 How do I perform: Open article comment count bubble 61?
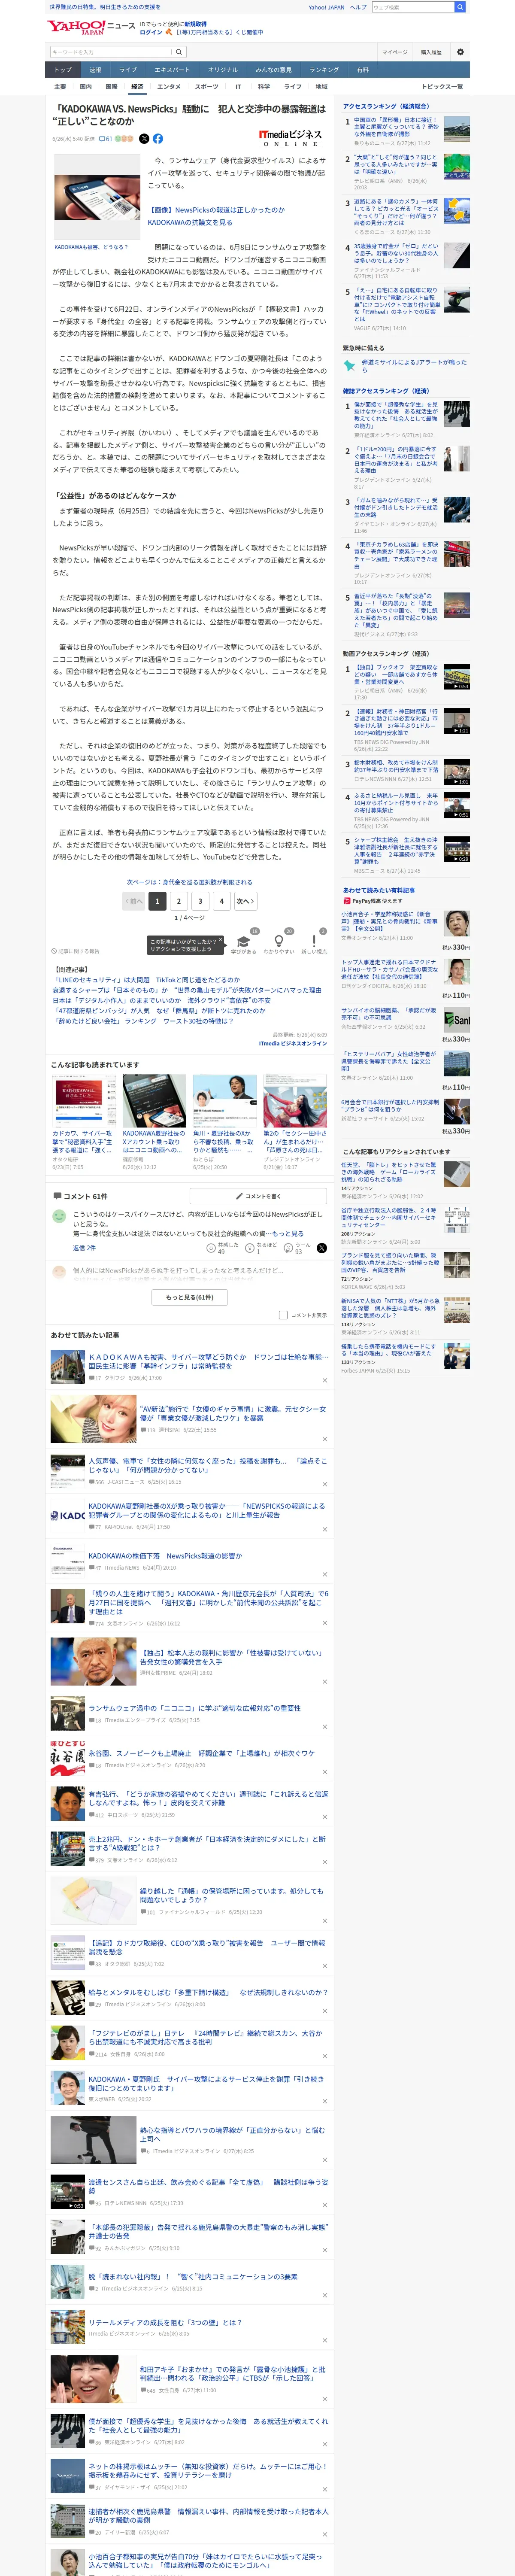[106, 139]
